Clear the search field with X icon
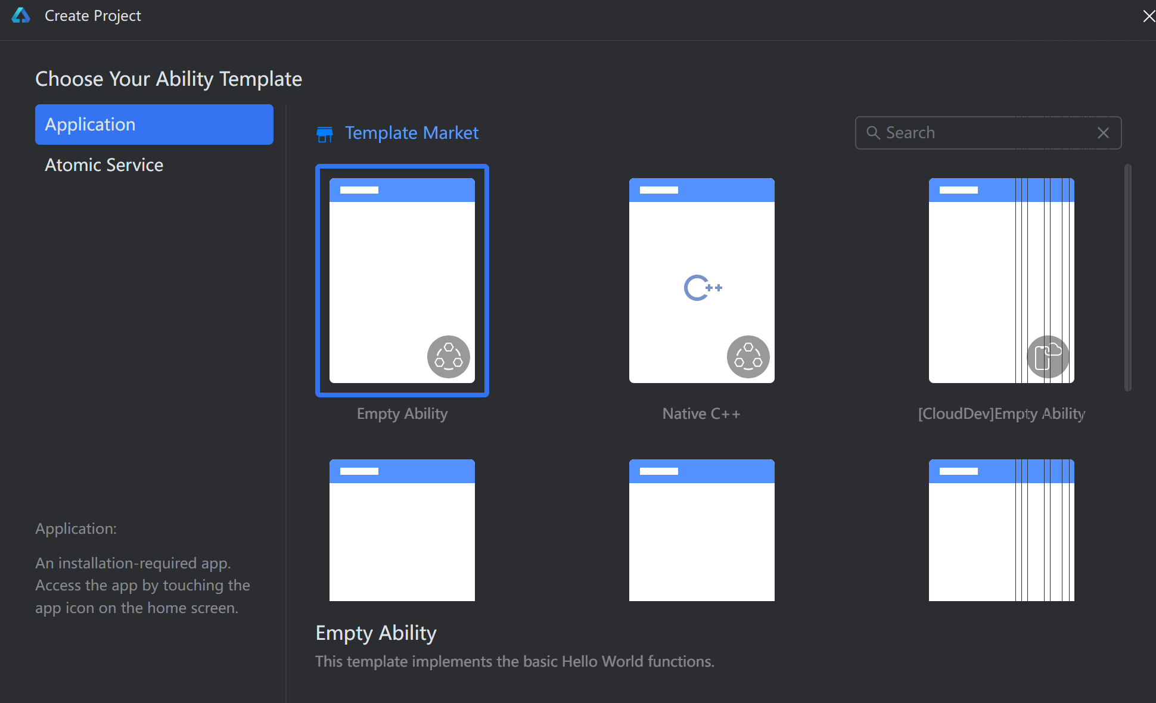Viewport: 1156px width, 703px height. 1103,133
